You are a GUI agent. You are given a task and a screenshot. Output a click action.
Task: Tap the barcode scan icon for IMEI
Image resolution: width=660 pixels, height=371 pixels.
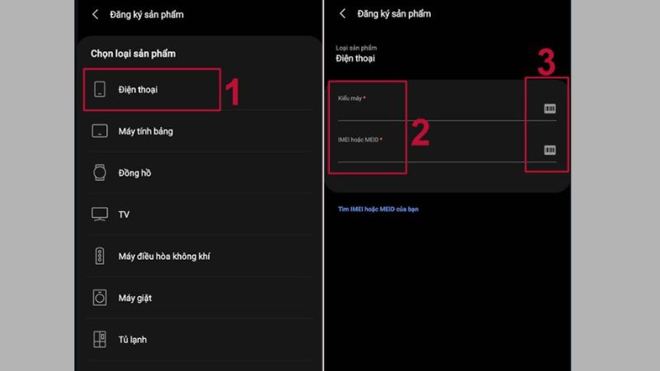click(549, 150)
